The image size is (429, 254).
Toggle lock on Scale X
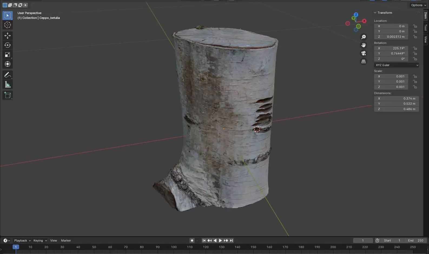[415, 76]
